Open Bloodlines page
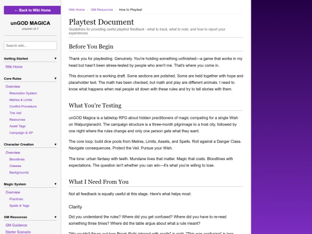This screenshot has width=312, height=234. pyautogui.click(x=17, y=159)
